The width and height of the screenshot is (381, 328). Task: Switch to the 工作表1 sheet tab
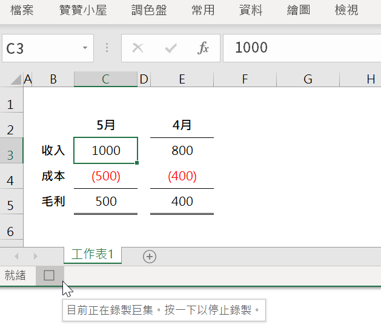tap(93, 255)
